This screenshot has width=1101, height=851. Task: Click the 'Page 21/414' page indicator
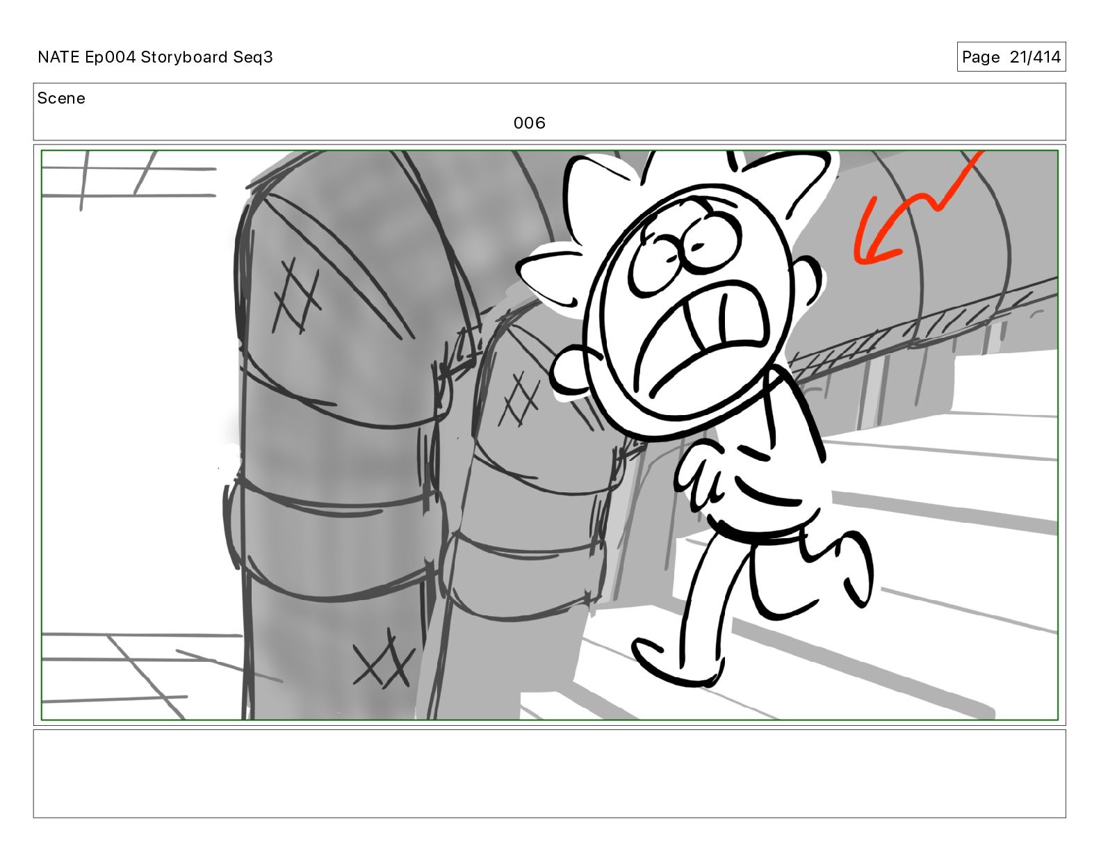tap(1011, 57)
